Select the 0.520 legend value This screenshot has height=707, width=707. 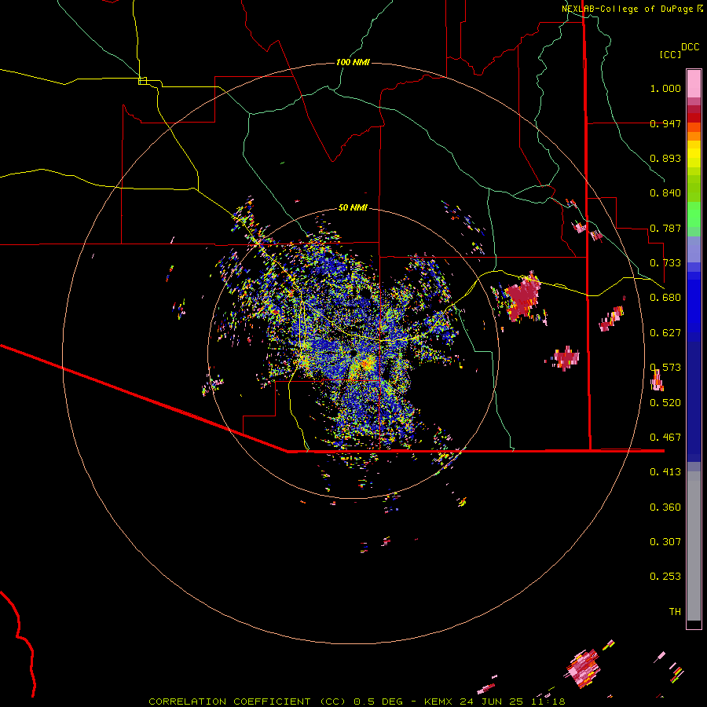coord(665,403)
